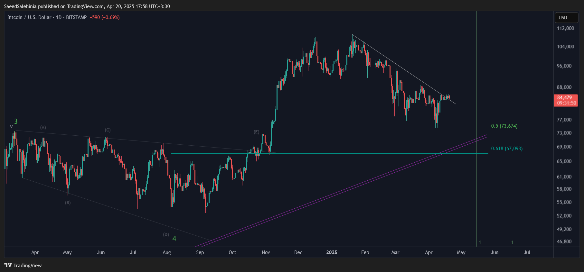Viewport: 584px width, 272px height.
Task: Click the 88,000 price axis label
Action: coord(564,87)
